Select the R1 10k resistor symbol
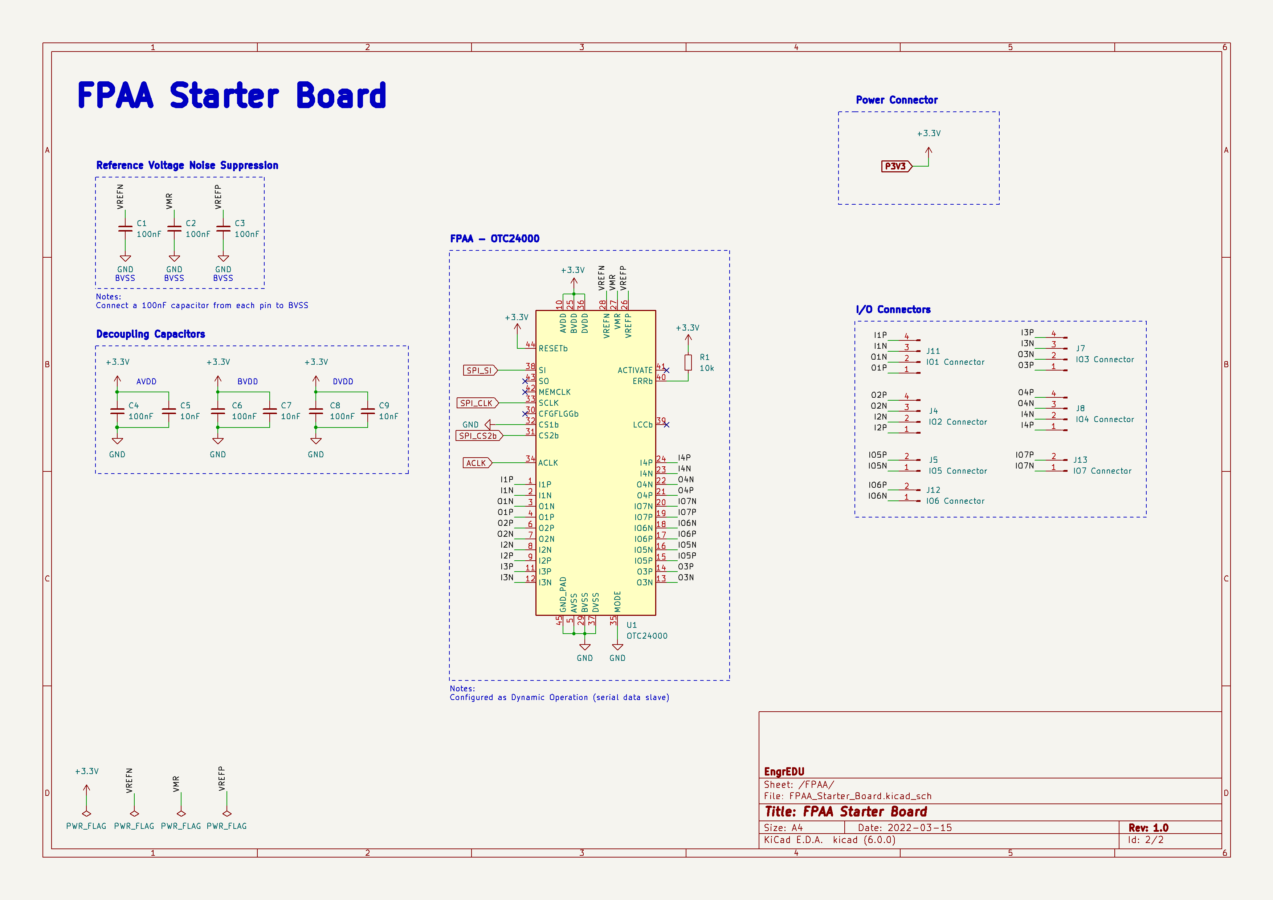The image size is (1273, 900). 688,363
